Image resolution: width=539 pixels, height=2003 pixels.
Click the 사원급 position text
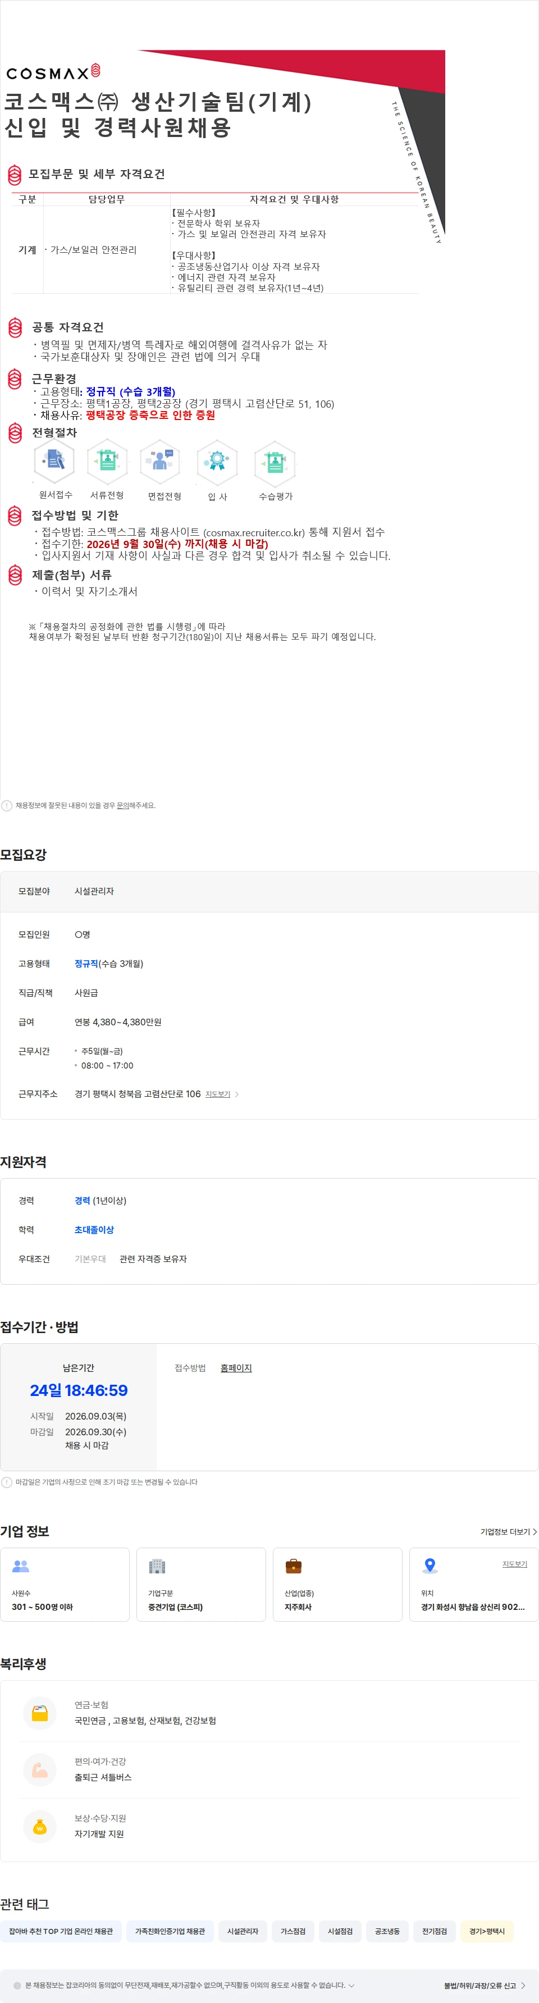coord(86,993)
